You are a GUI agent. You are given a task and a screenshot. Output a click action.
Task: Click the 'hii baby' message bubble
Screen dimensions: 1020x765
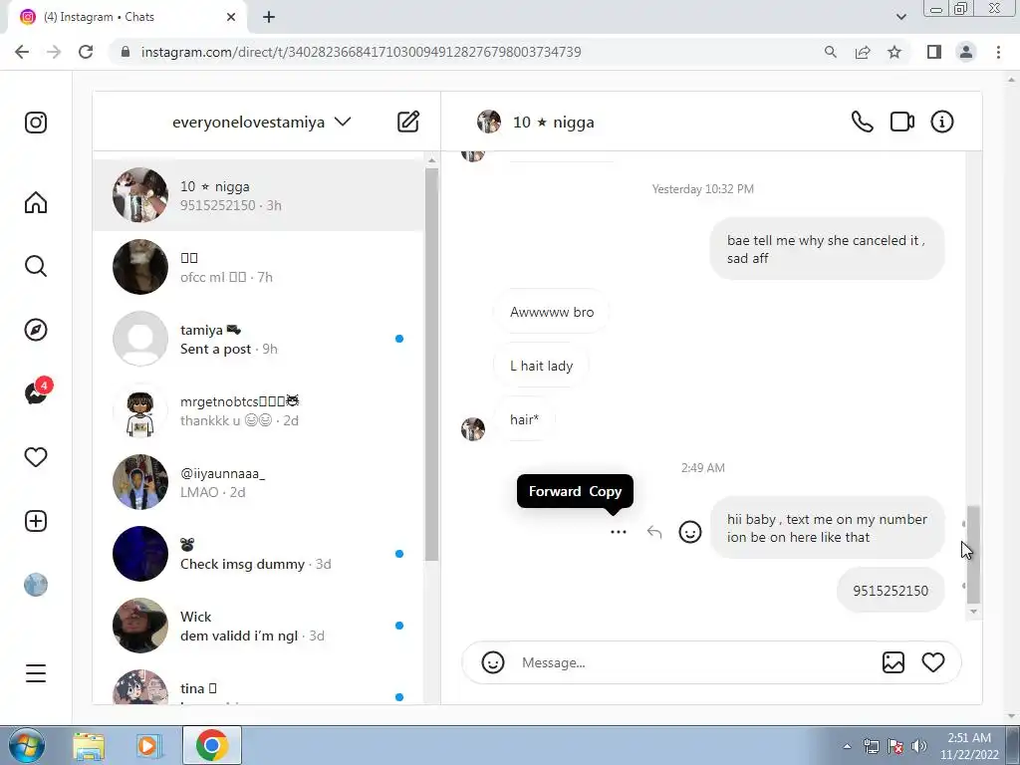click(827, 528)
